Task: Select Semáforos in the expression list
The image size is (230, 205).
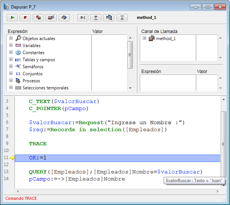Action: click(33, 67)
